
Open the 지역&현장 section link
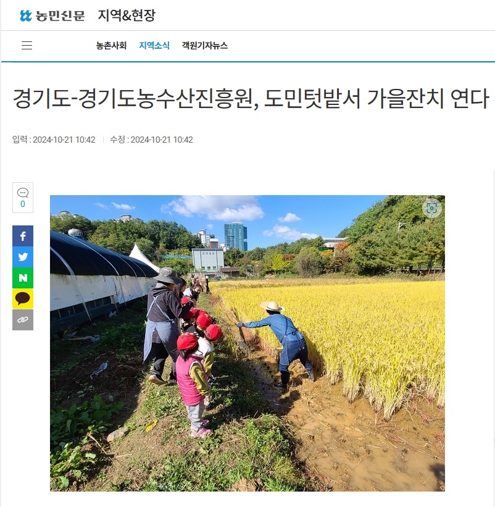click(x=127, y=15)
